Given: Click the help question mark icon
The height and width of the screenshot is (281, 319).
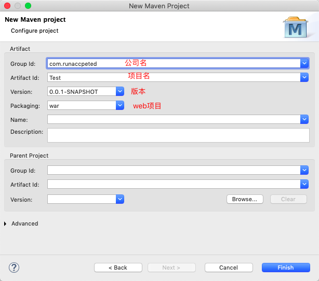Looking at the screenshot, I should point(14,268).
